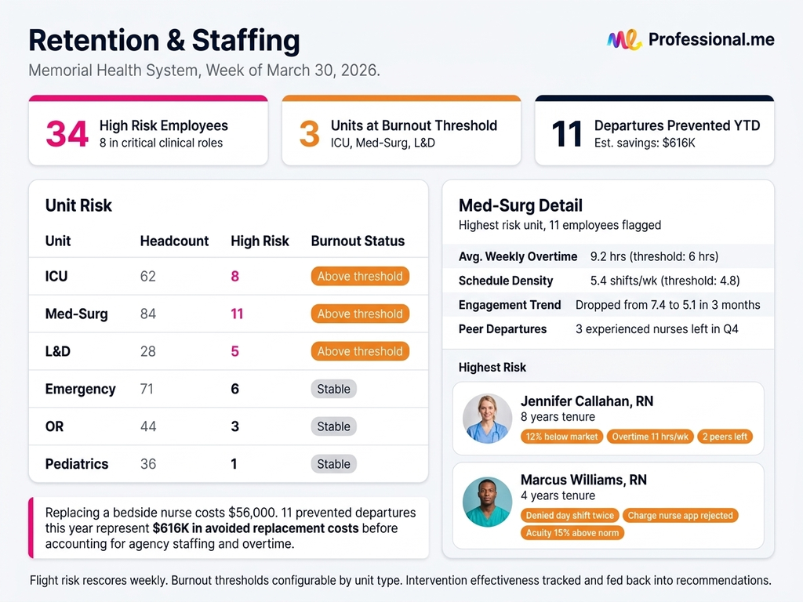Open the Departures Prevented YTD card
The width and height of the screenshot is (803, 602).
tap(654, 132)
